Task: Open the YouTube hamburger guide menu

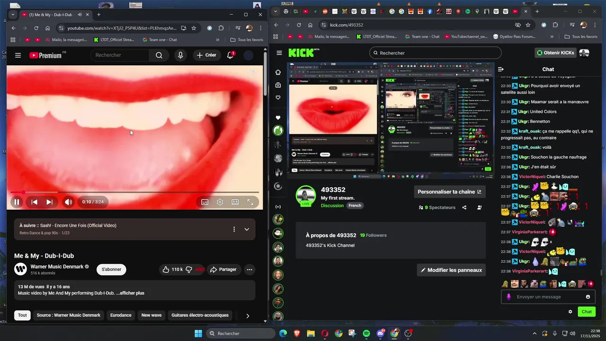Action: pos(18,55)
